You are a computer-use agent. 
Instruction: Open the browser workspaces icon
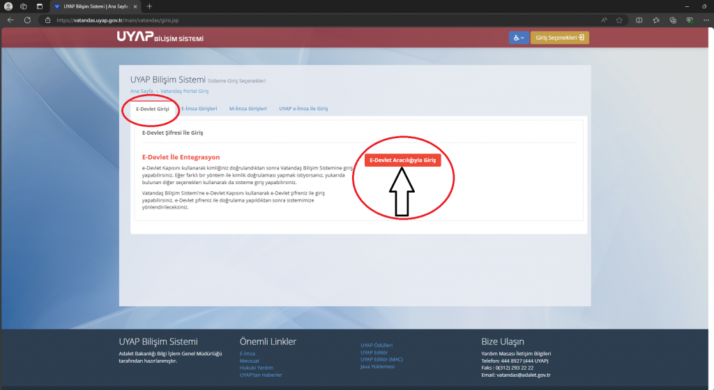click(x=24, y=6)
